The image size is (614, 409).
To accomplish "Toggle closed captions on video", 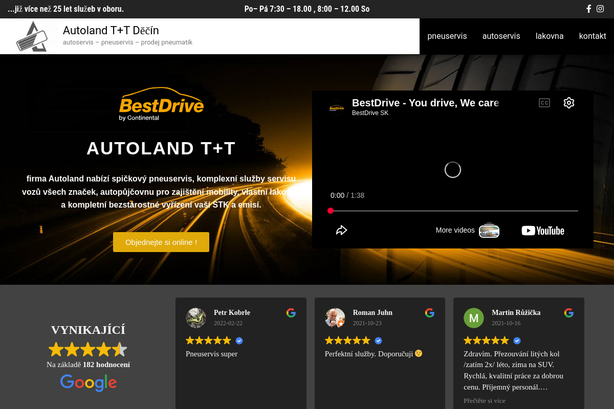I will [x=544, y=103].
